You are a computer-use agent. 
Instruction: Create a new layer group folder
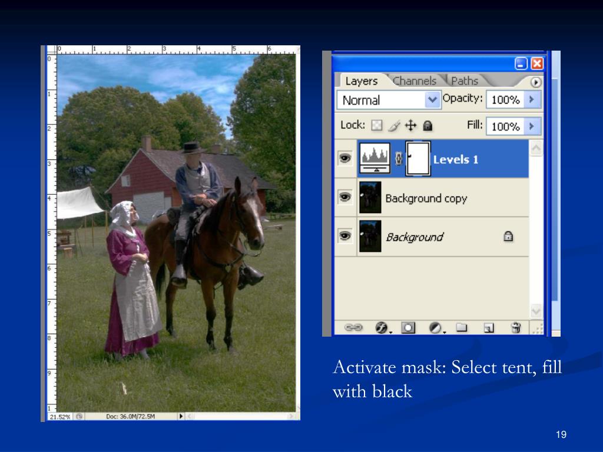[x=462, y=327]
